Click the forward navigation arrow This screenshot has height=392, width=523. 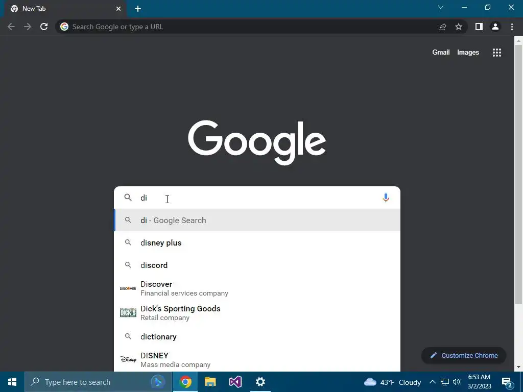[x=28, y=27]
